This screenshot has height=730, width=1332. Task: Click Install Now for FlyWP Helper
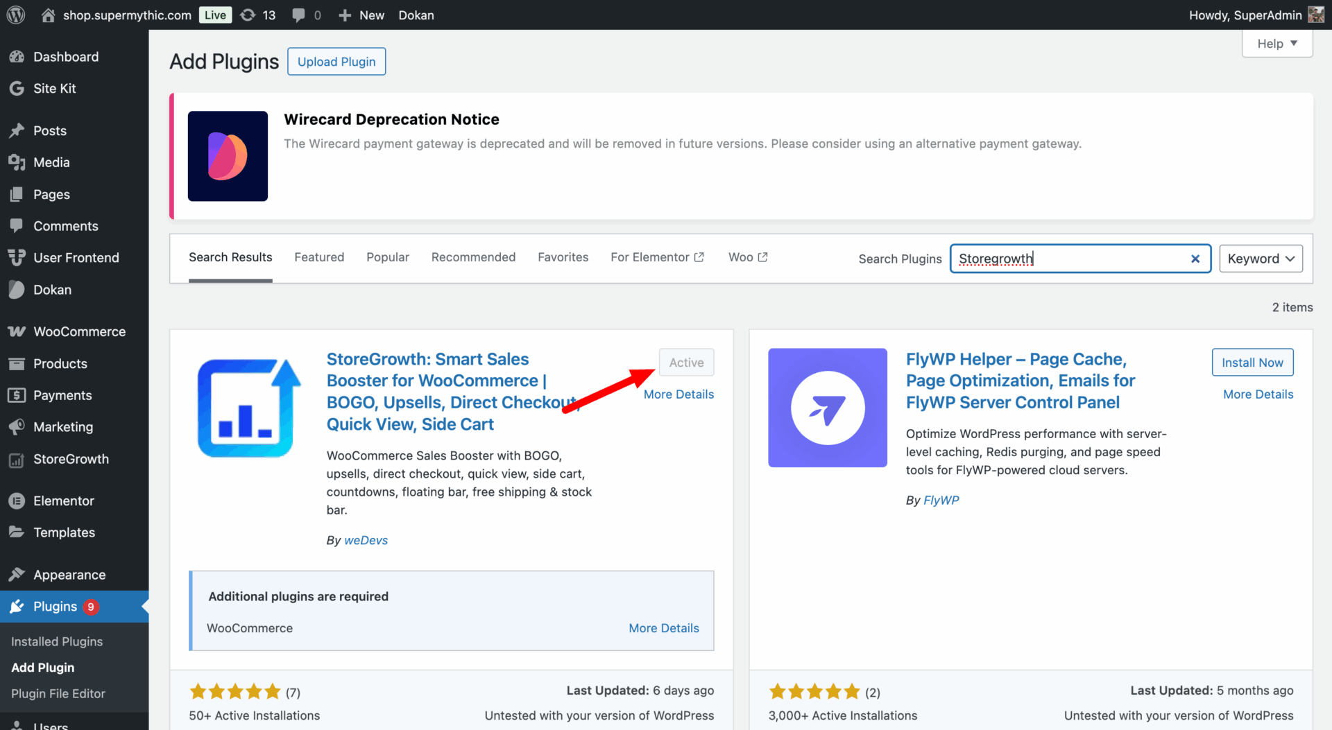point(1252,363)
